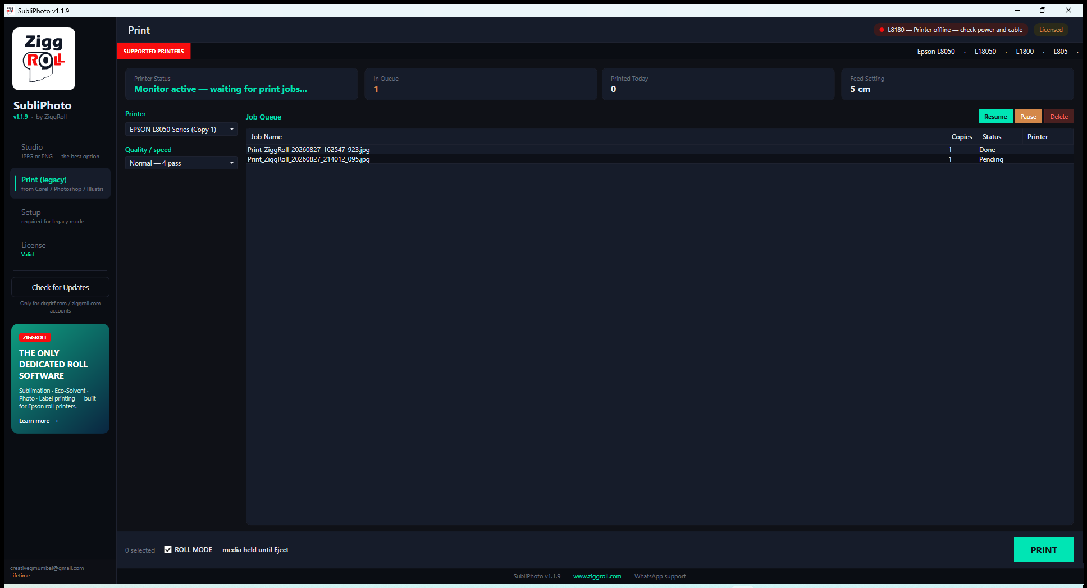Restore down the SubliPhoto window
This screenshot has width=1087, height=588.
click(1043, 11)
